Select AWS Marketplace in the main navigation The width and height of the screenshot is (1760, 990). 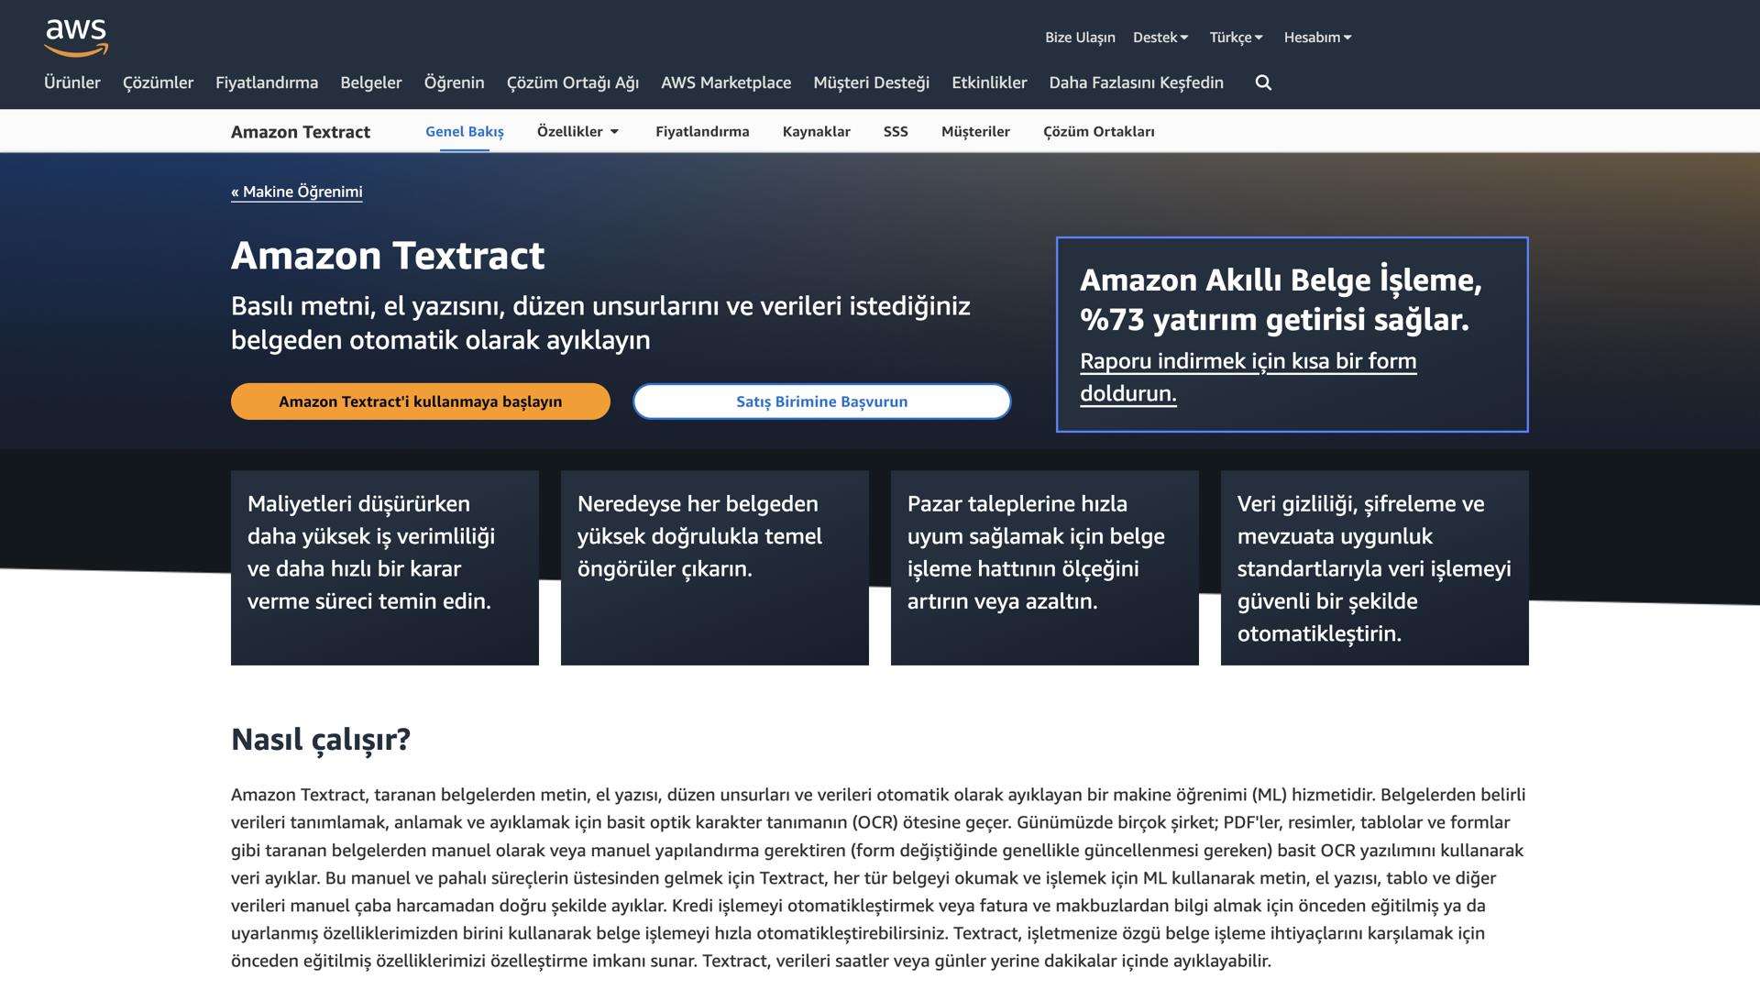pos(727,82)
